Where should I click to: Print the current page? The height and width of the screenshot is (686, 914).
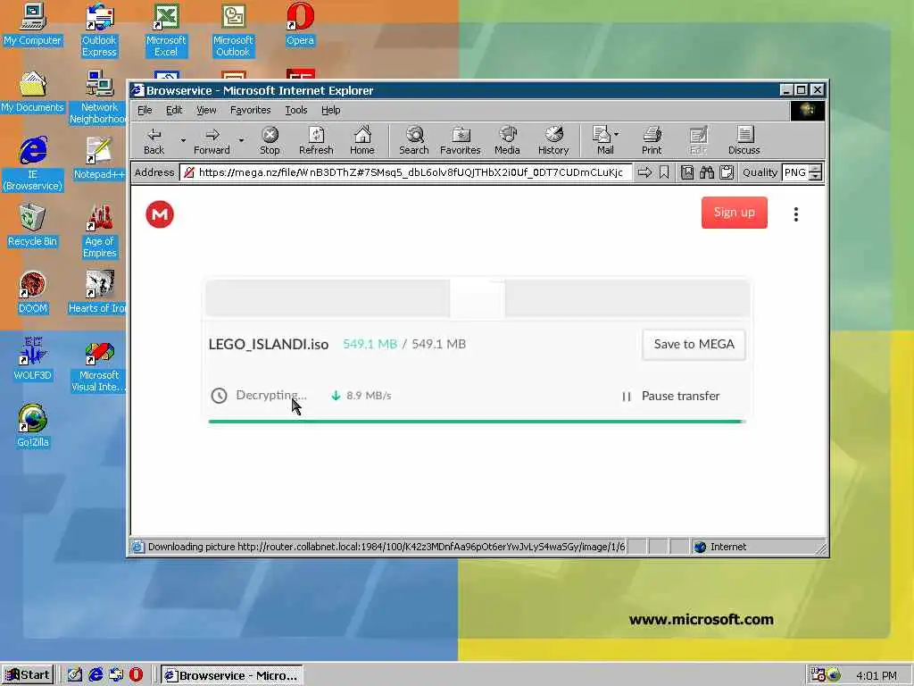pyautogui.click(x=652, y=141)
